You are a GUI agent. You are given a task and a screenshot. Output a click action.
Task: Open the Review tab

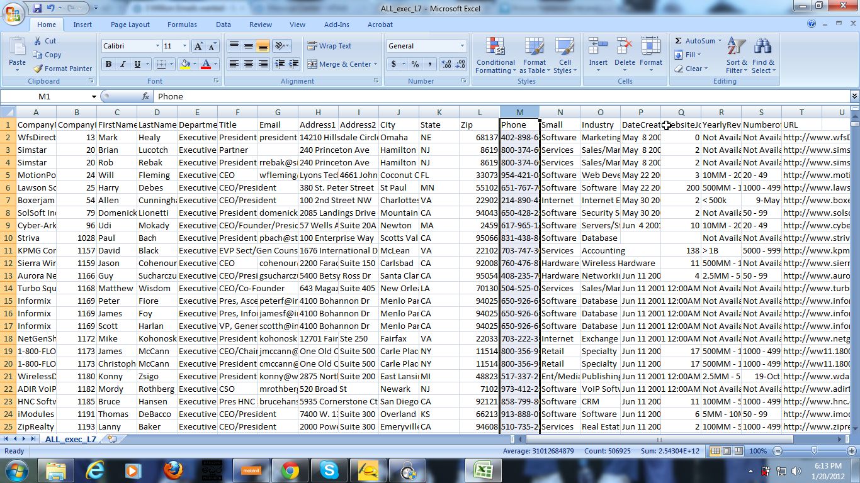tap(261, 25)
